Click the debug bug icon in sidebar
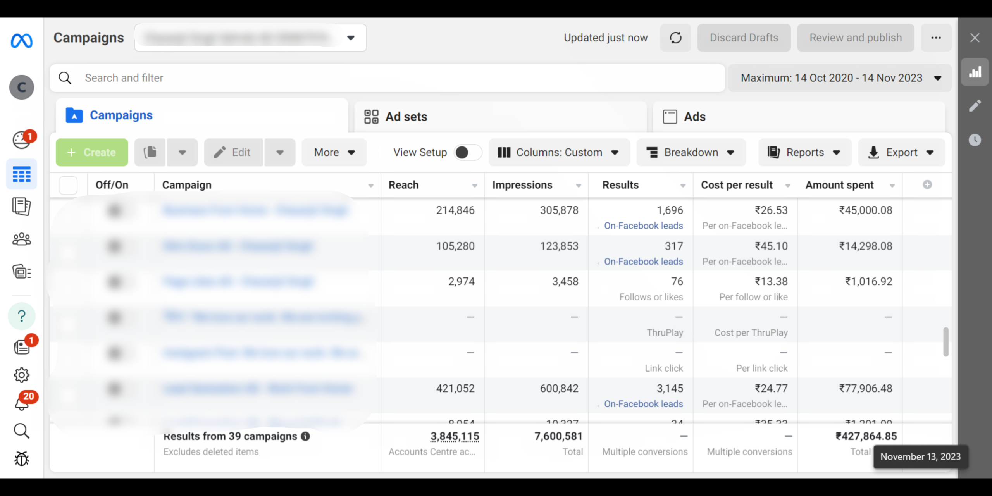 point(22,459)
